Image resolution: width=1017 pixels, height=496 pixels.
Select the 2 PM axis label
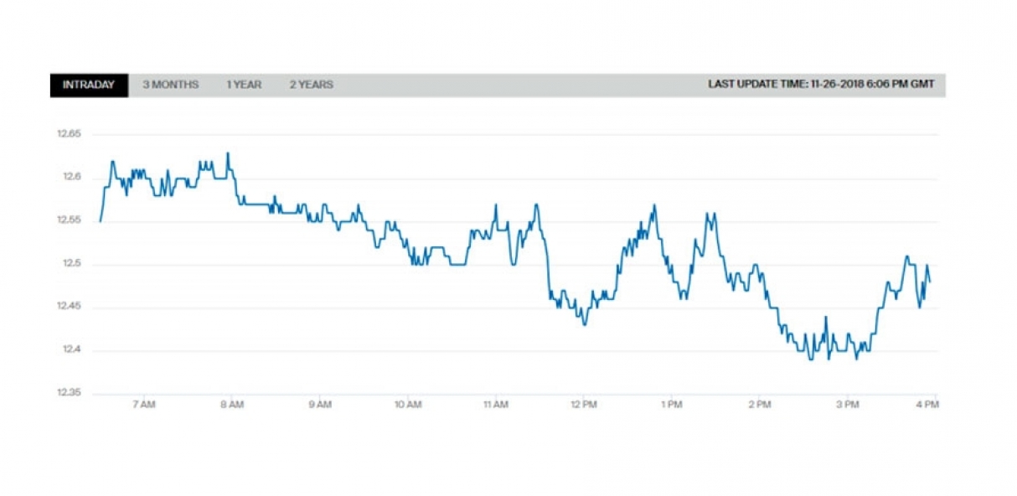coord(759,406)
